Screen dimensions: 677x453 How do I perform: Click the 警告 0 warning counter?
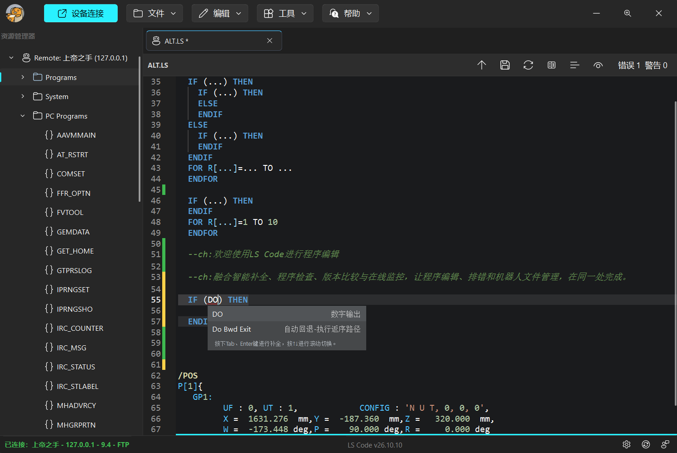click(656, 65)
